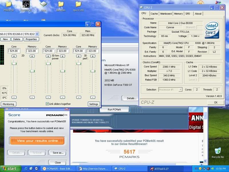Switch to PCMark05 Basic Edition taskbar button

pos(58,169)
